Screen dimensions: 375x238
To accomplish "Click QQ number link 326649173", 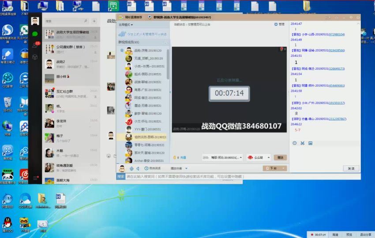I will (x=337, y=69).
